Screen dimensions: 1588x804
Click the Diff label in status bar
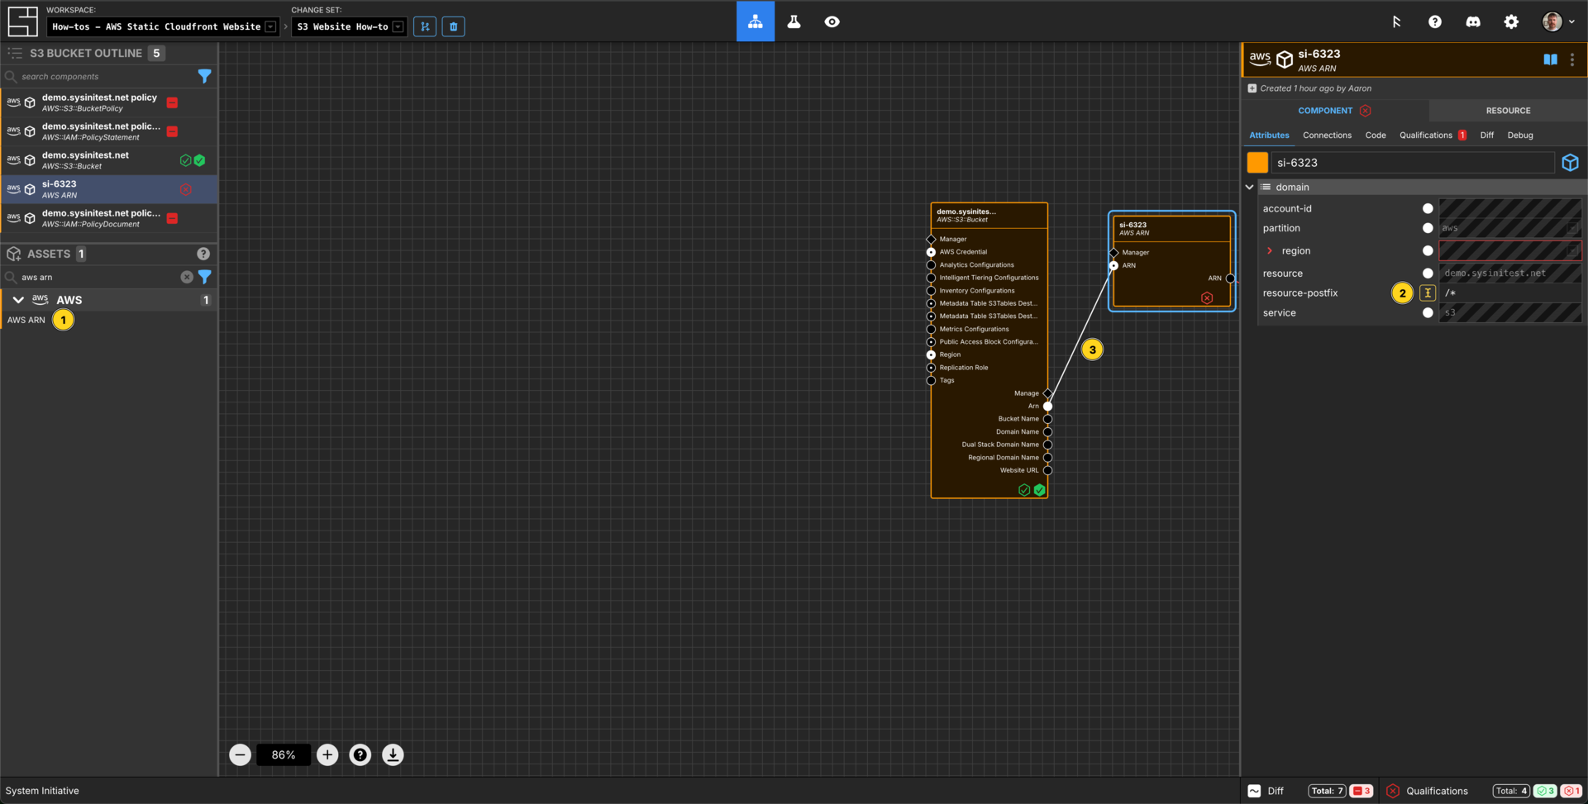(1276, 791)
